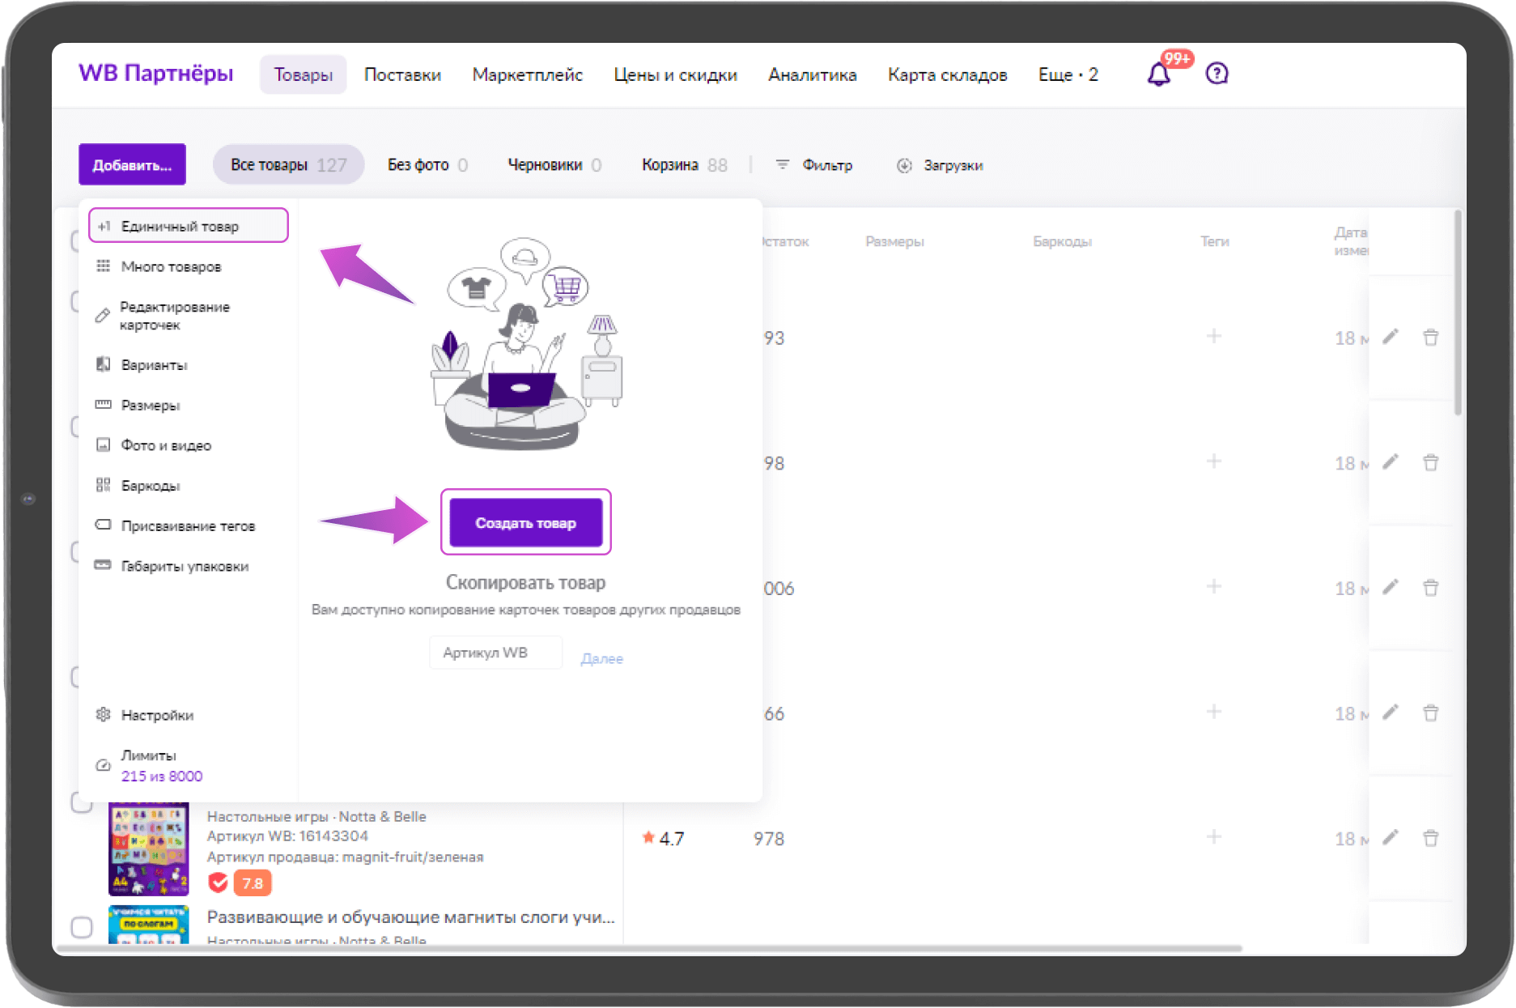The image size is (1516, 1008).
Task: Click the horizontal scrollbar at the bottom
Action: click(648, 948)
